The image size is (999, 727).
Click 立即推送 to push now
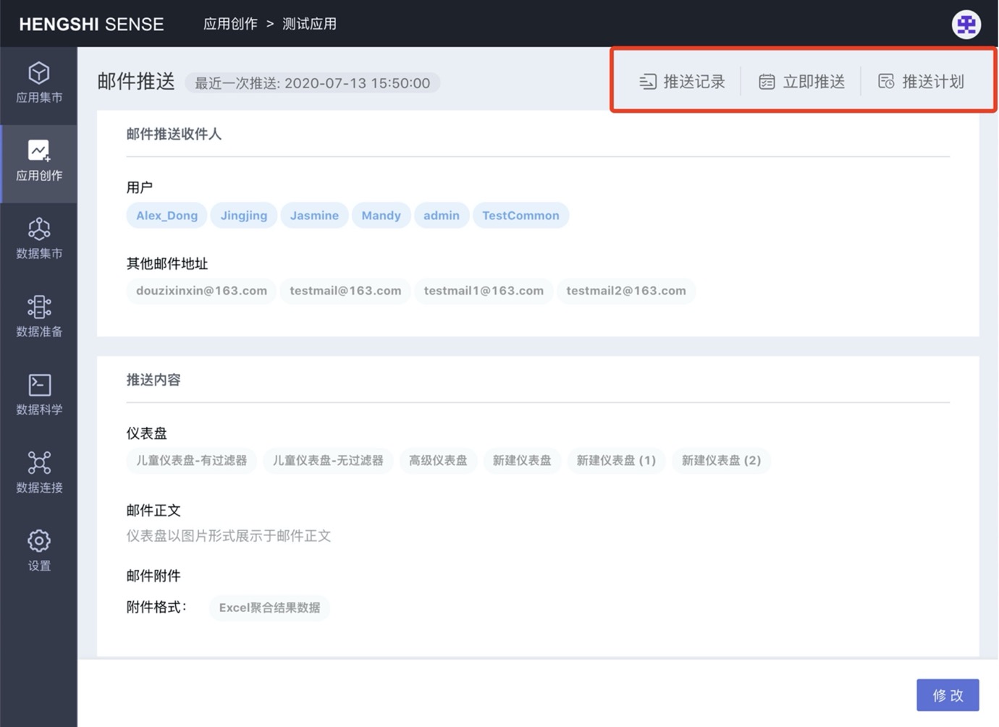pyautogui.click(x=801, y=82)
